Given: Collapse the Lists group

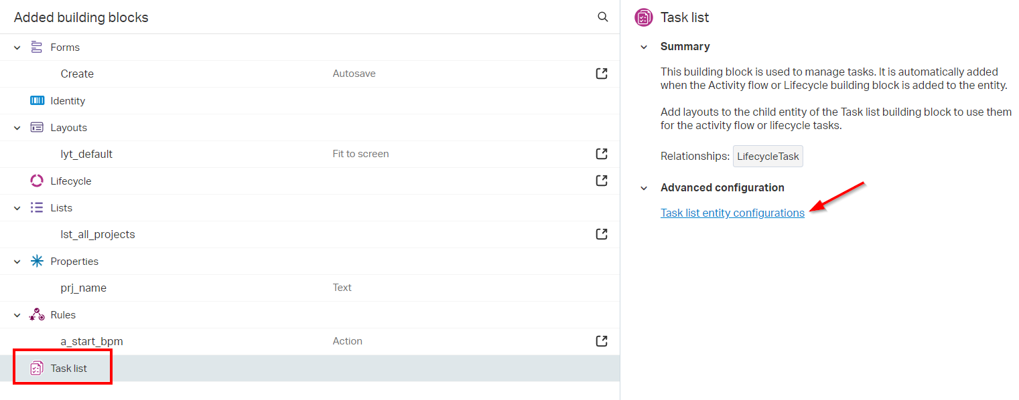Looking at the screenshot, I should click(x=17, y=208).
